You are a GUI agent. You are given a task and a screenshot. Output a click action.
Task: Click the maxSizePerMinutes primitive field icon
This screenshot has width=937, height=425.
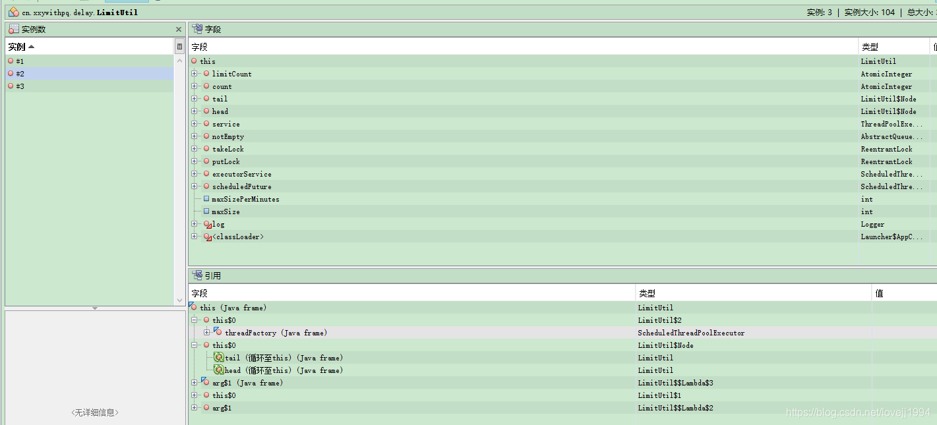tap(206, 199)
